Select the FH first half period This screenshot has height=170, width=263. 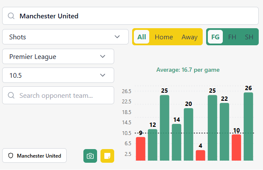(232, 37)
